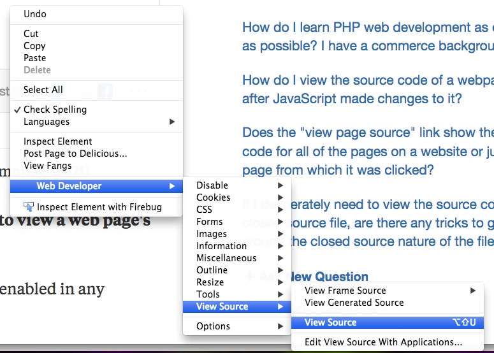Viewport: 494px width, 353px height.
Task: Choose Edit View Source With Applications
Action: 388,342
